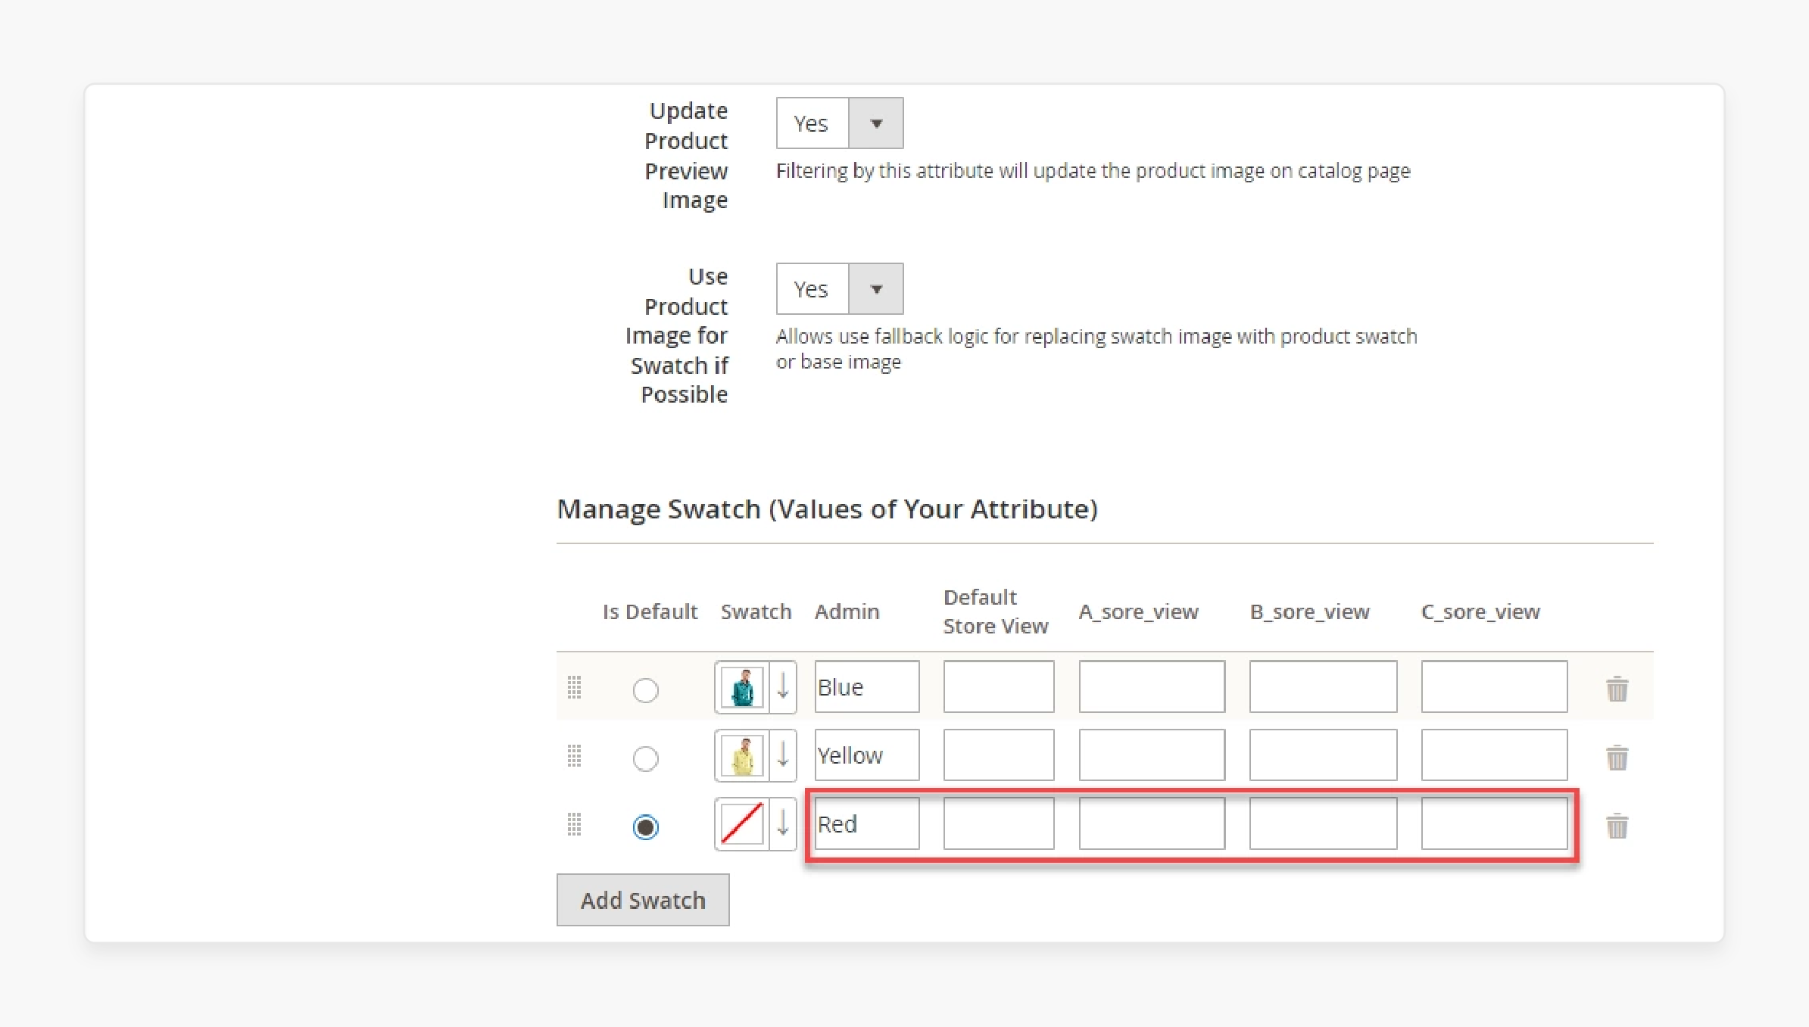This screenshot has height=1027, width=1809.
Task: Click C_sore_view field in Red row
Action: (x=1494, y=823)
